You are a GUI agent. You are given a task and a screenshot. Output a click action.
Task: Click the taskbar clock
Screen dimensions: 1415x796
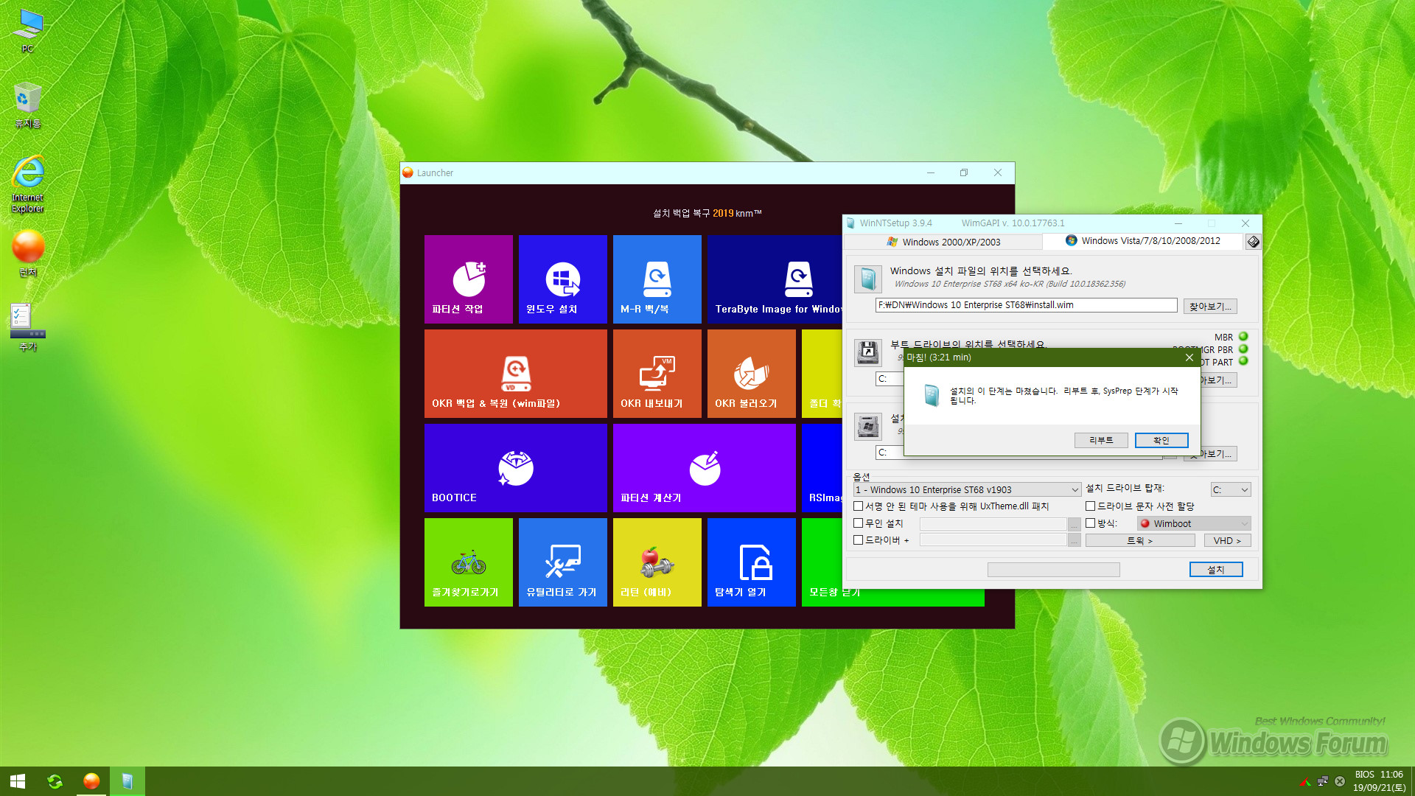coord(1378,781)
